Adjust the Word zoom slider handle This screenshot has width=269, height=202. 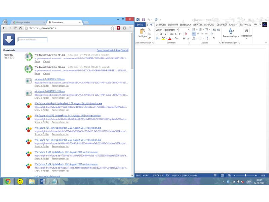245,175
